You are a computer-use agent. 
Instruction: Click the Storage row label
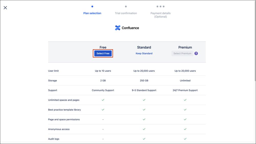click(53, 80)
